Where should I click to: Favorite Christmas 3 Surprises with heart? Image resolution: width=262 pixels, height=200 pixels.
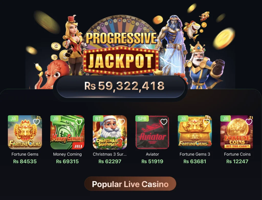(x=121, y=122)
